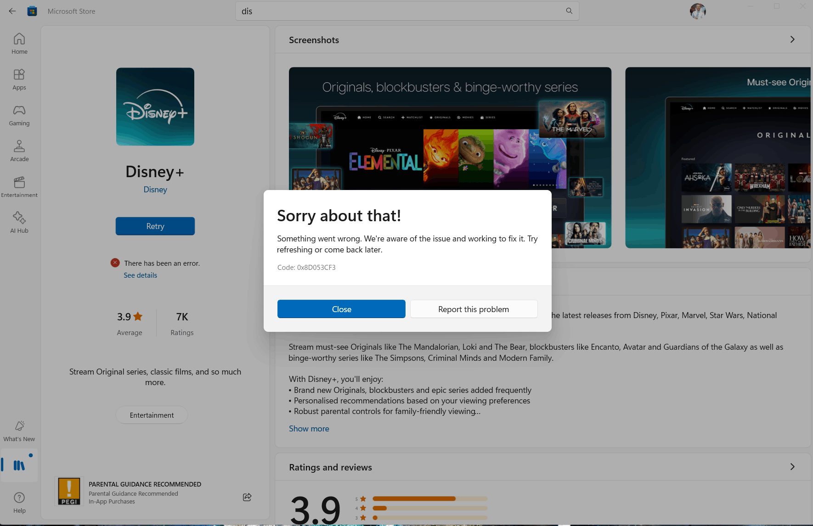Expand the Ratings and reviews chevron
Screen dimensions: 813x526
tap(792, 467)
